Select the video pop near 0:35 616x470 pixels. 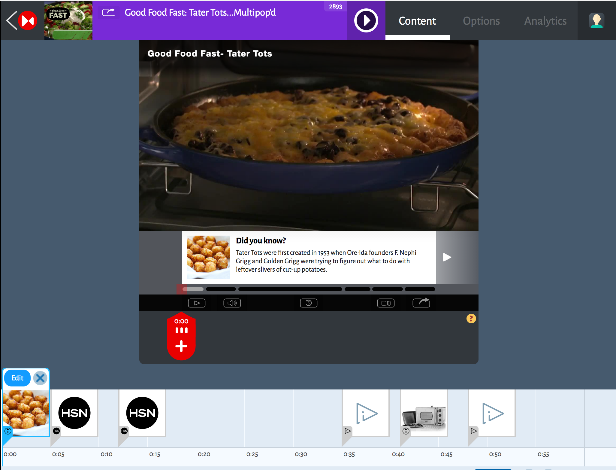(366, 413)
